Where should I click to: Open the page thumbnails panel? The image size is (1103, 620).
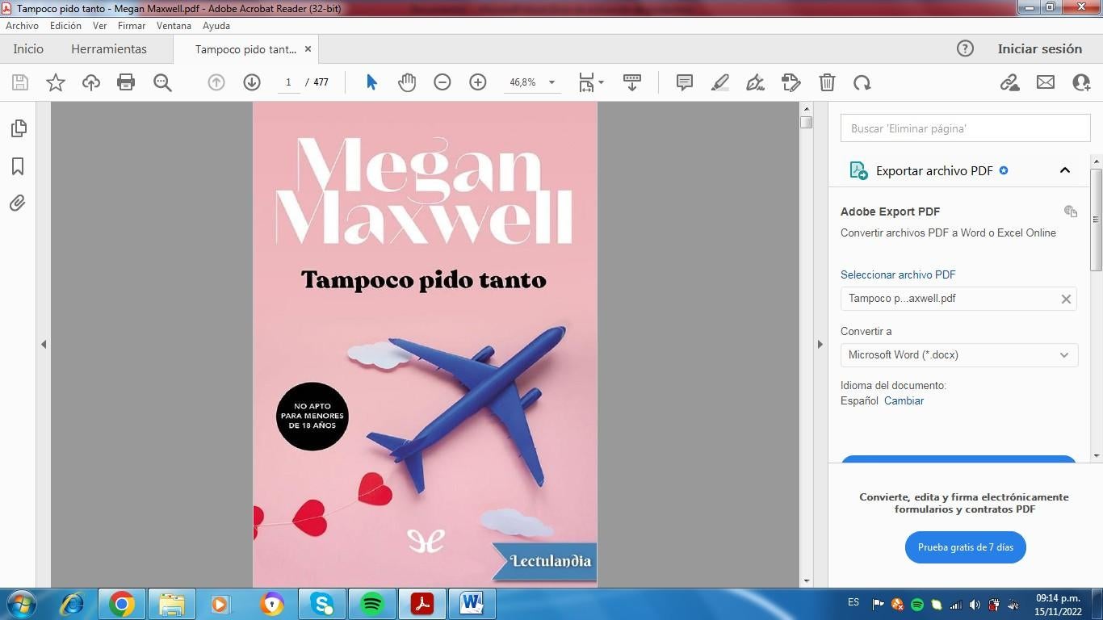tap(18, 128)
